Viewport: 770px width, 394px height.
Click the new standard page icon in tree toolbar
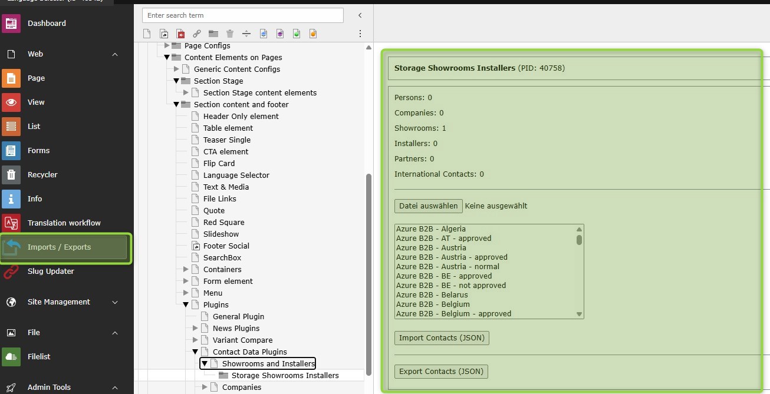click(x=147, y=34)
